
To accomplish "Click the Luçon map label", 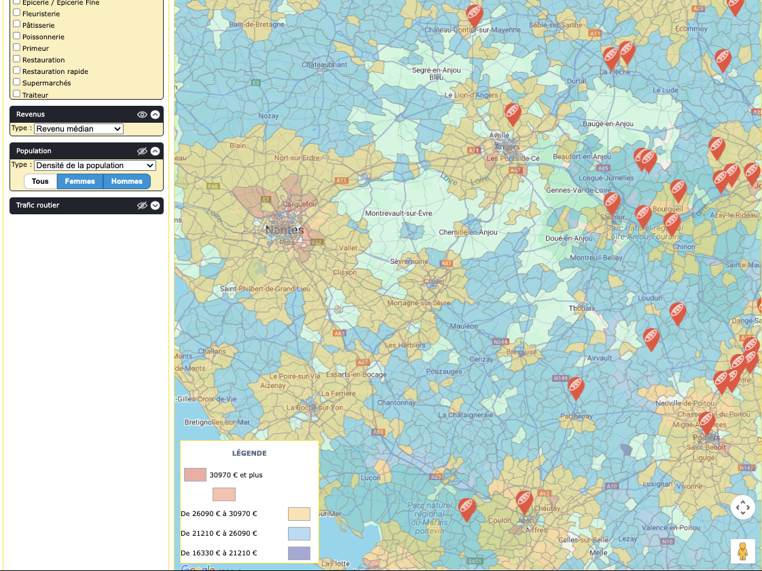I will coord(370,478).
